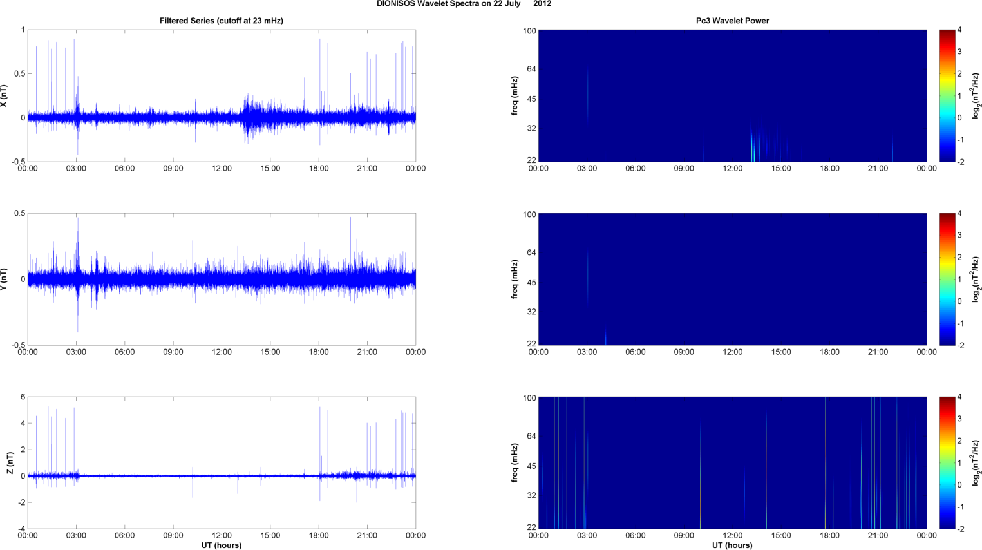This screenshot has height=550, width=982.
Task: Click the middle Pc3 wavelet power spectrogram
Action: pos(732,279)
